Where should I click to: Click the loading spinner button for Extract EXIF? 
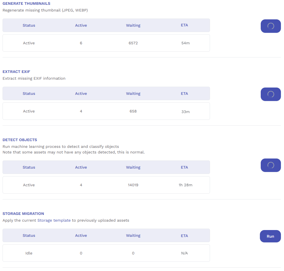tap(271, 94)
